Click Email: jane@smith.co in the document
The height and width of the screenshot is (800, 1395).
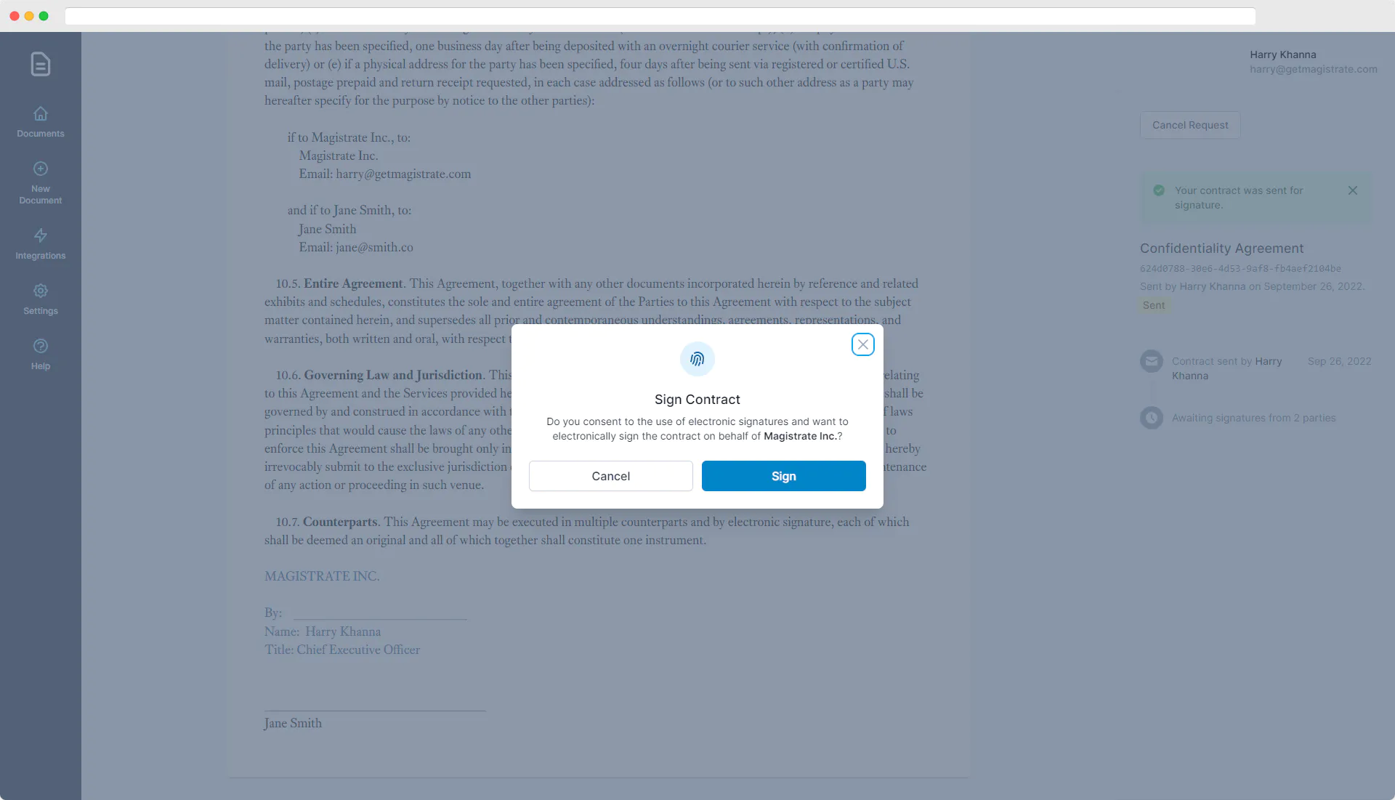click(356, 247)
